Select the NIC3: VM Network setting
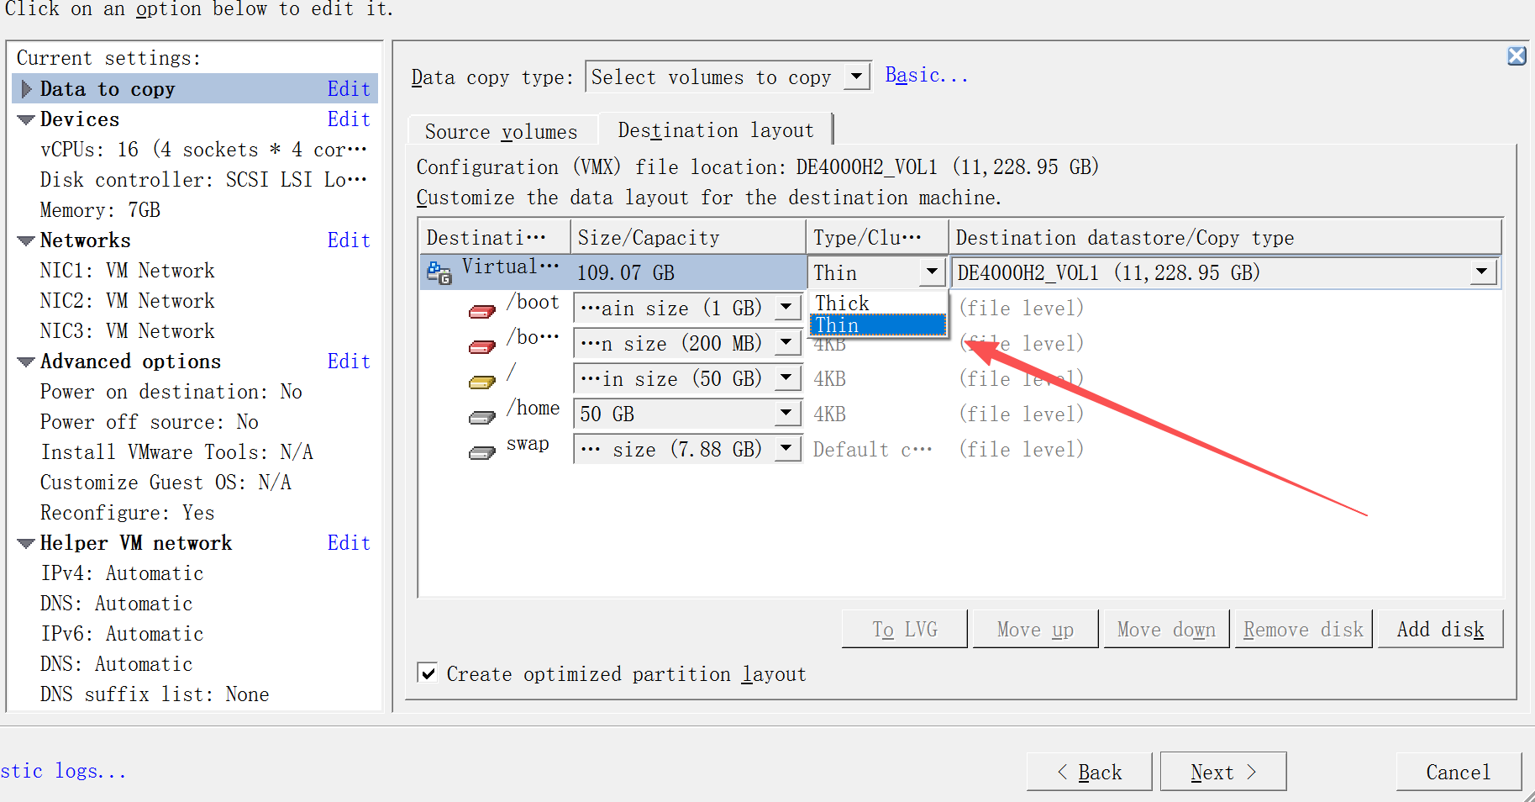The width and height of the screenshot is (1535, 802). click(128, 331)
